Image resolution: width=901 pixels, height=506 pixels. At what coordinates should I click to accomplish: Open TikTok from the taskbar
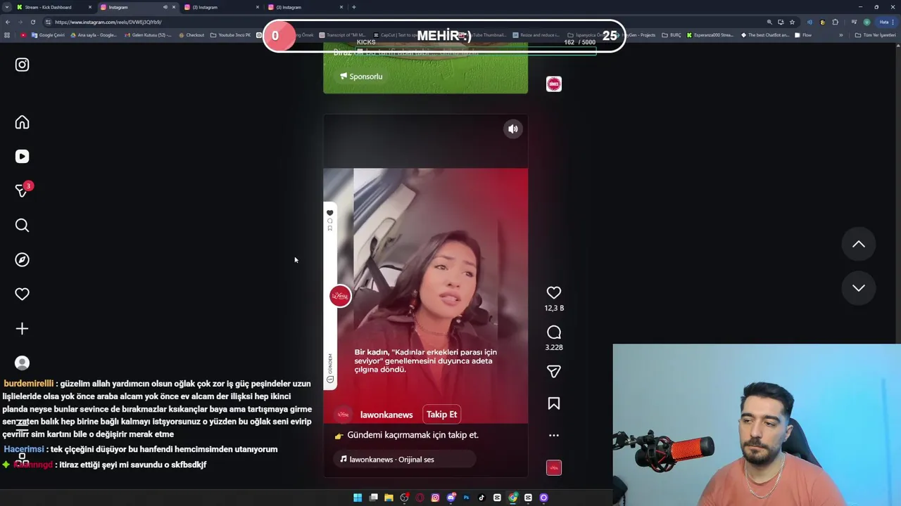(481, 498)
